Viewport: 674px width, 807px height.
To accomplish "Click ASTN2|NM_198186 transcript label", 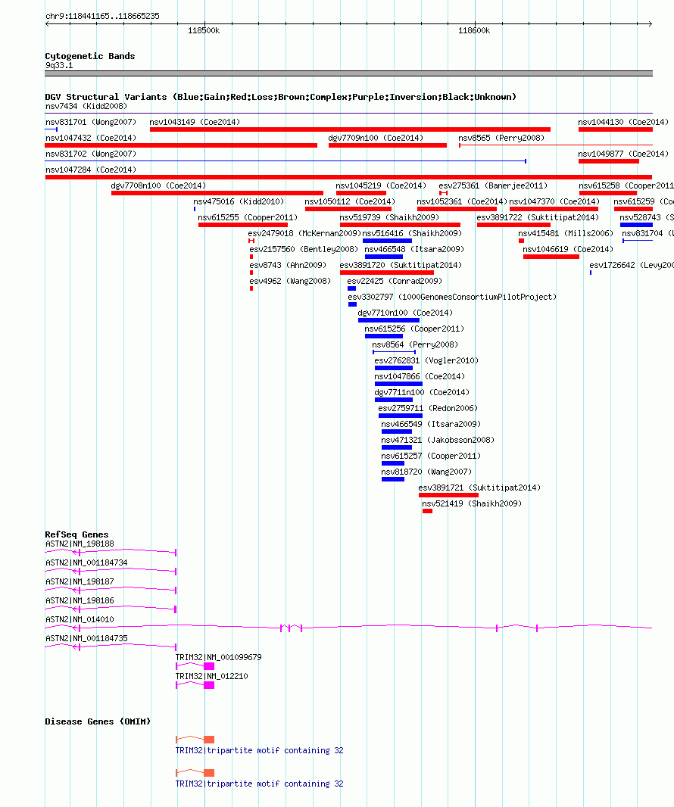I will click(80, 601).
